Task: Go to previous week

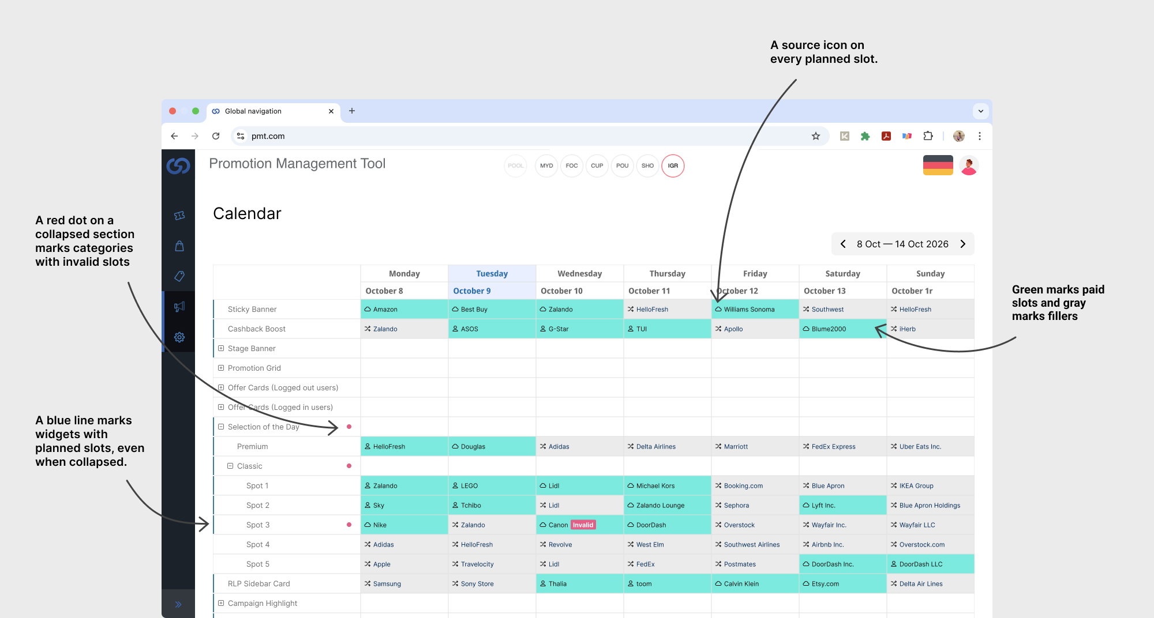Action: pos(843,244)
